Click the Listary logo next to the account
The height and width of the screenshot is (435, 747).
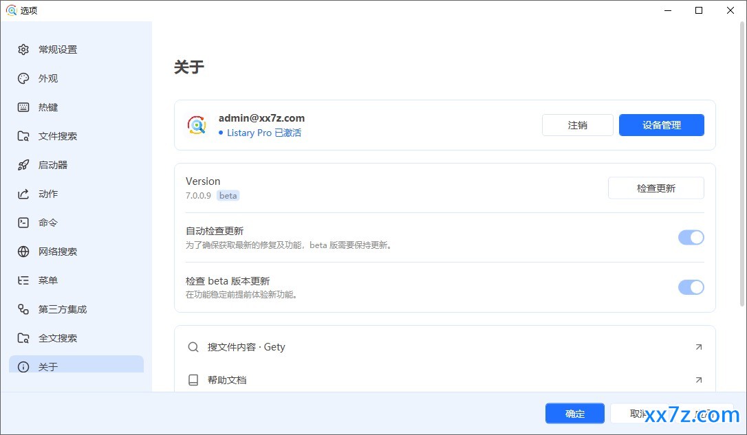pyautogui.click(x=197, y=125)
